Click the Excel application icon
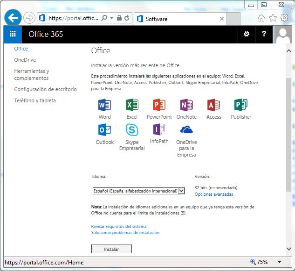295x271 pixels. point(132,105)
